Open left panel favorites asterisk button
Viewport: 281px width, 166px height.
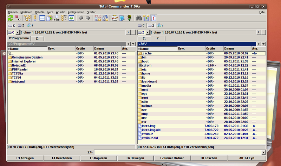pyautogui.click(x=128, y=44)
